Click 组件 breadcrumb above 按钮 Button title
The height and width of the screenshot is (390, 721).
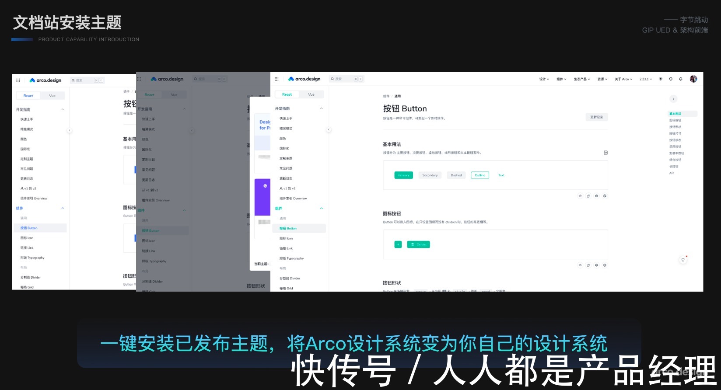pos(386,96)
